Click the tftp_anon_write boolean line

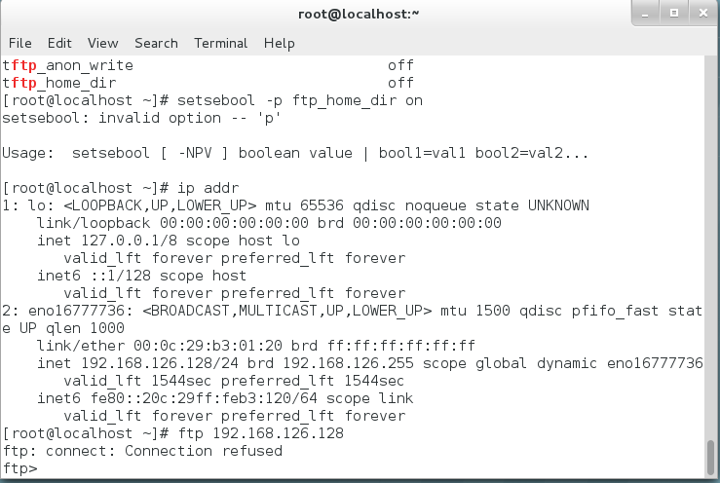68,65
